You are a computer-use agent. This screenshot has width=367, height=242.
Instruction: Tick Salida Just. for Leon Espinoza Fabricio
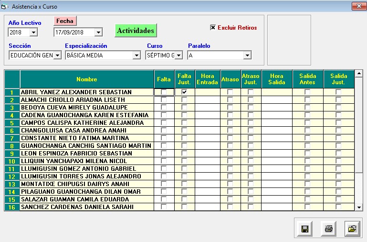[338, 153]
